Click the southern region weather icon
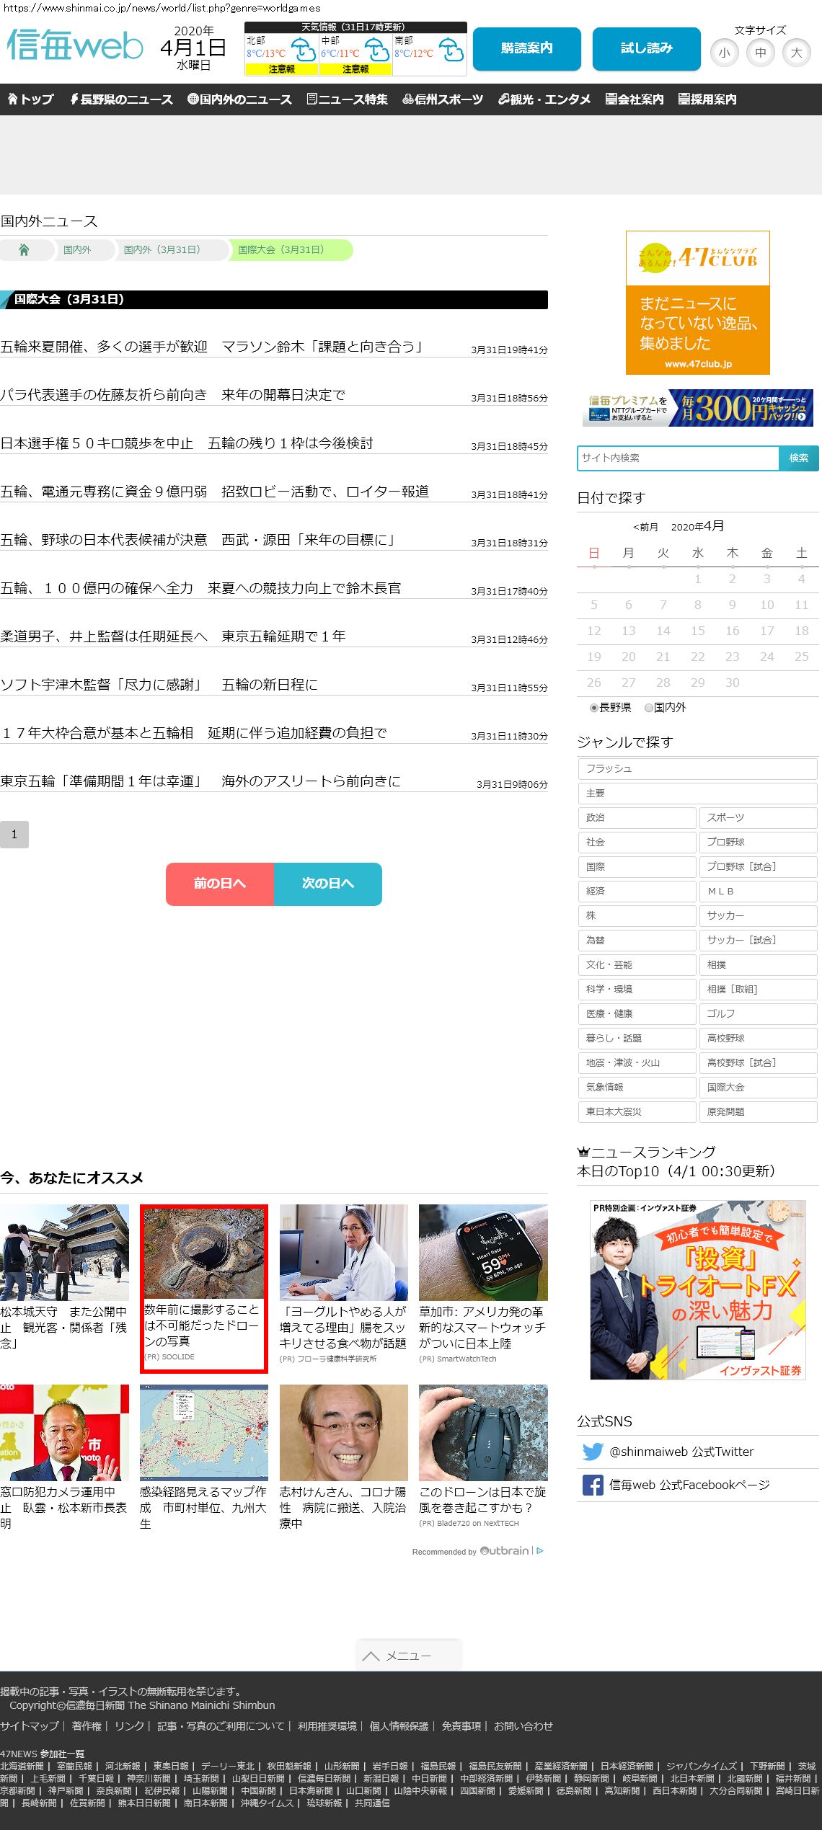 [451, 50]
